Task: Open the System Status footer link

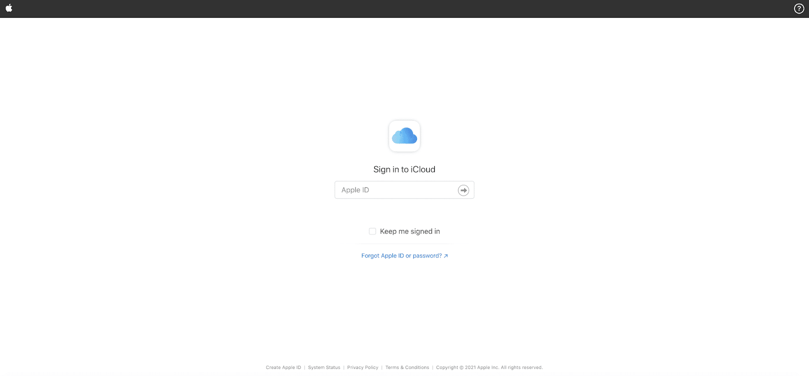Action: pos(324,367)
